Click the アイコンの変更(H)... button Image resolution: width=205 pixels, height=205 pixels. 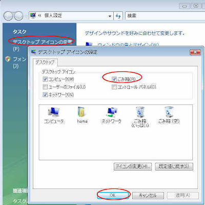pos(133,166)
